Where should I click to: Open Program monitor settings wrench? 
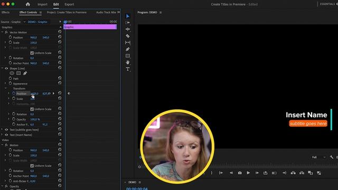point(331,157)
